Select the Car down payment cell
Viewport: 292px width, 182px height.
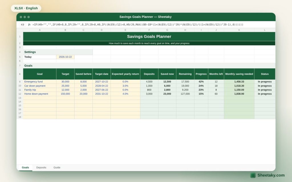click(x=40, y=86)
